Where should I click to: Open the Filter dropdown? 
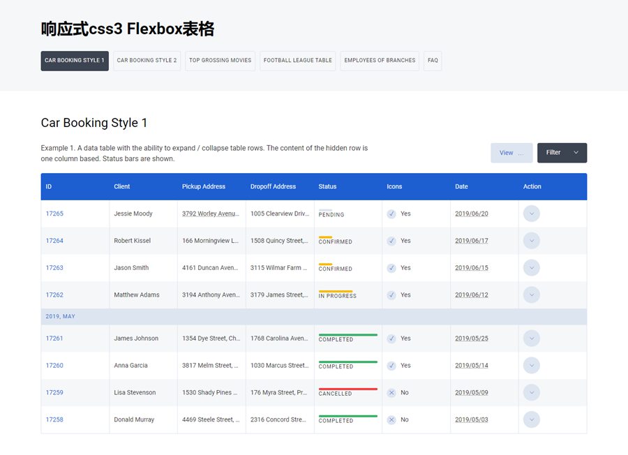pyautogui.click(x=562, y=153)
